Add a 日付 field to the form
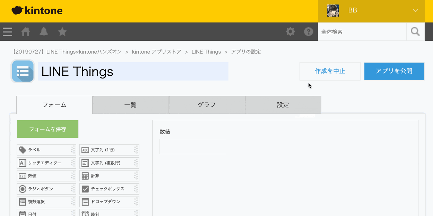This screenshot has width=433, height=216. 46,214
